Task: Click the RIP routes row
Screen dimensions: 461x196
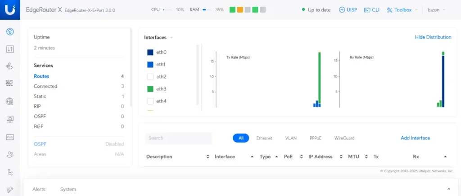Action: tap(79, 106)
